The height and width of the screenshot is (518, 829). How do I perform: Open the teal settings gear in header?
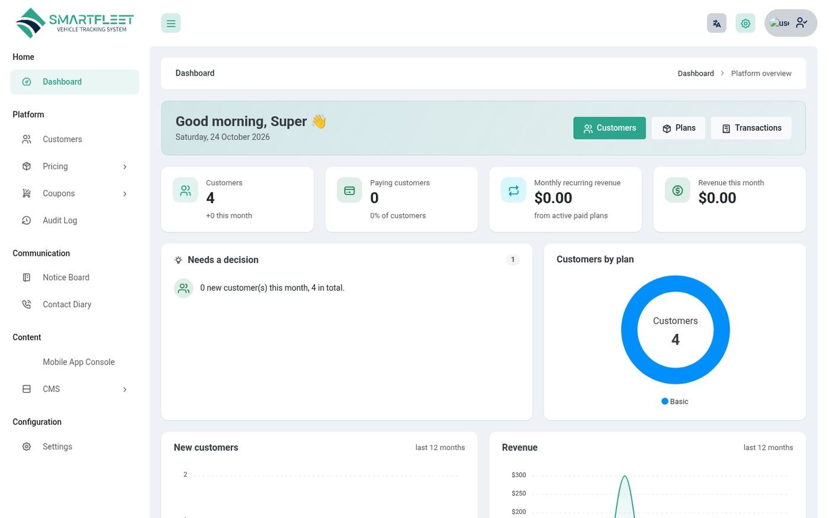pyautogui.click(x=746, y=23)
